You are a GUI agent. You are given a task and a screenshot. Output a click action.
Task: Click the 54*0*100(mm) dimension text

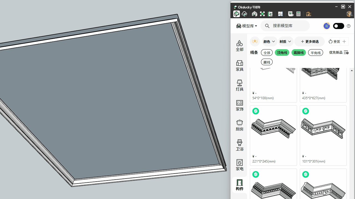coord(263,98)
